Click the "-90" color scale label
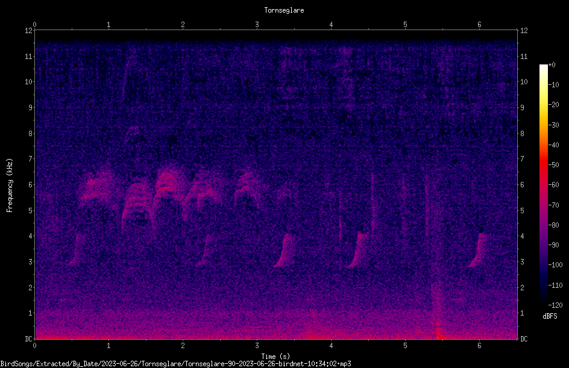 click(553, 245)
